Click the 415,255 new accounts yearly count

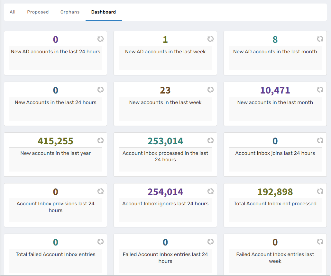pyautogui.click(x=55, y=141)
